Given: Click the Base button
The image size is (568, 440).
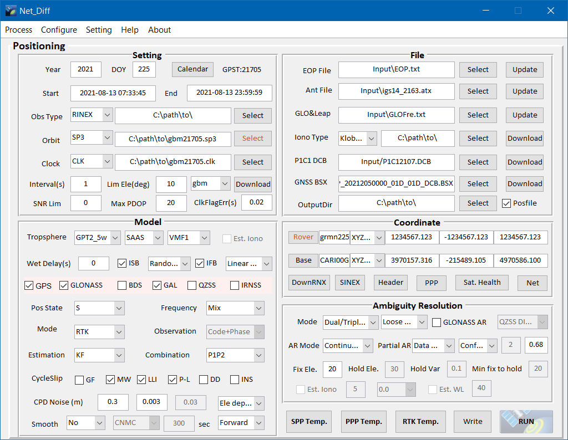Looking at the screenshot, I should click(303, 260).
